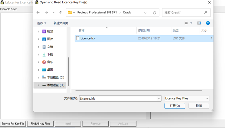The height and width of the screenshot is (128, 225).
Task: Change view layout icon
Action: (186, 23)
